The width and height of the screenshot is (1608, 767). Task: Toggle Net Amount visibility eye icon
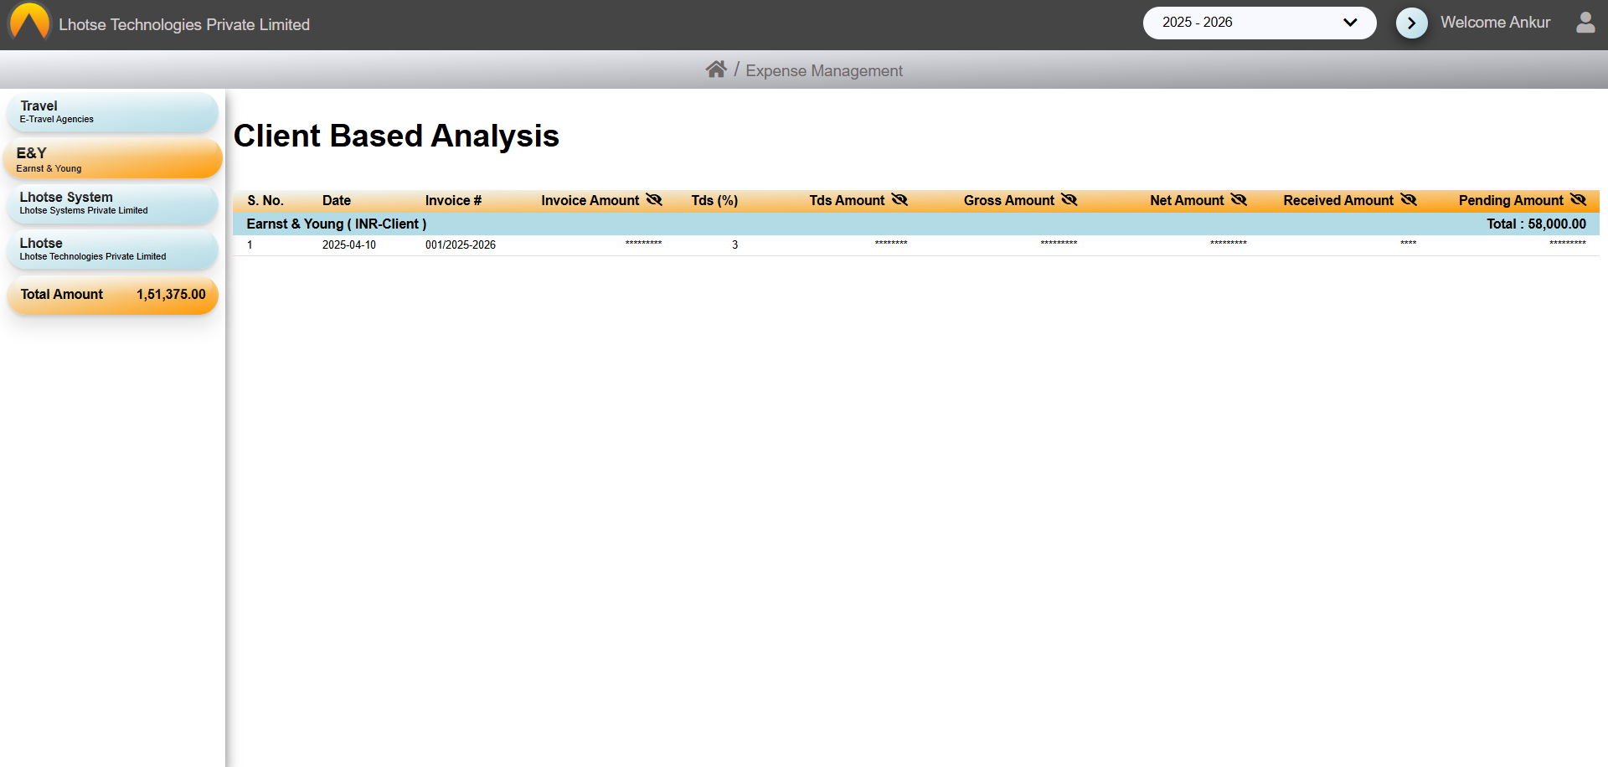(x=1239, y=200)
